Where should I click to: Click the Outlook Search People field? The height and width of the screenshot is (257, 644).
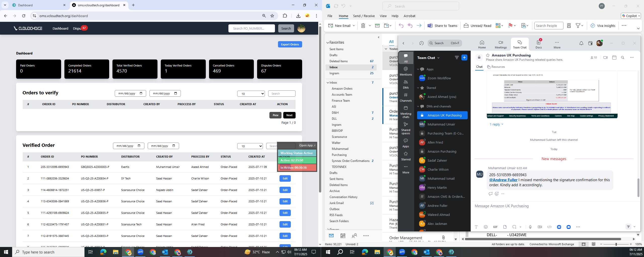[x=549, y=26]
